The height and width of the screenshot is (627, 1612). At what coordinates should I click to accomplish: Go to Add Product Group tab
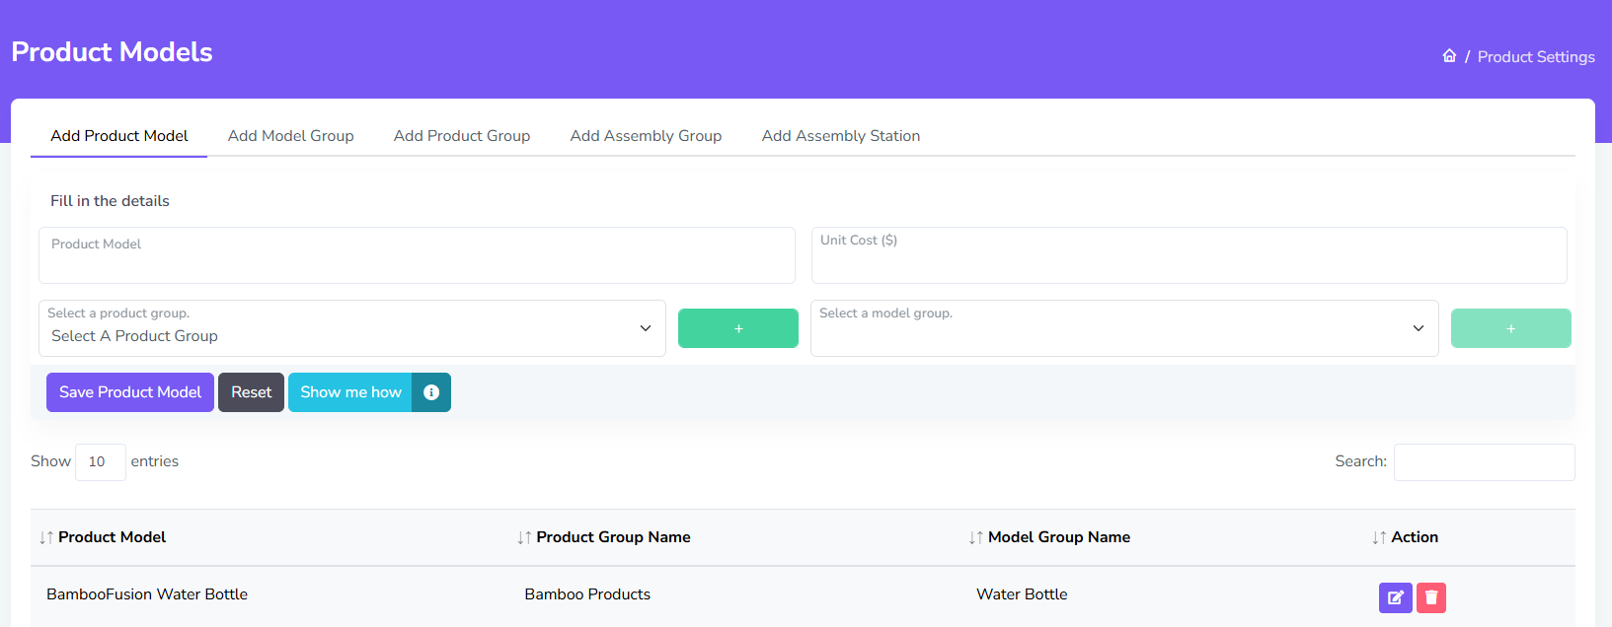coord(461,136)
